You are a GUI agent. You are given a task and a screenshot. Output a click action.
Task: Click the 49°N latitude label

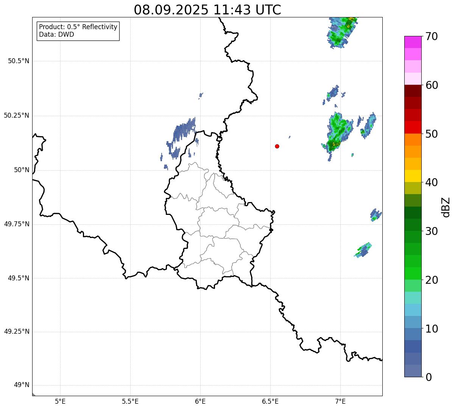[22, 385]
